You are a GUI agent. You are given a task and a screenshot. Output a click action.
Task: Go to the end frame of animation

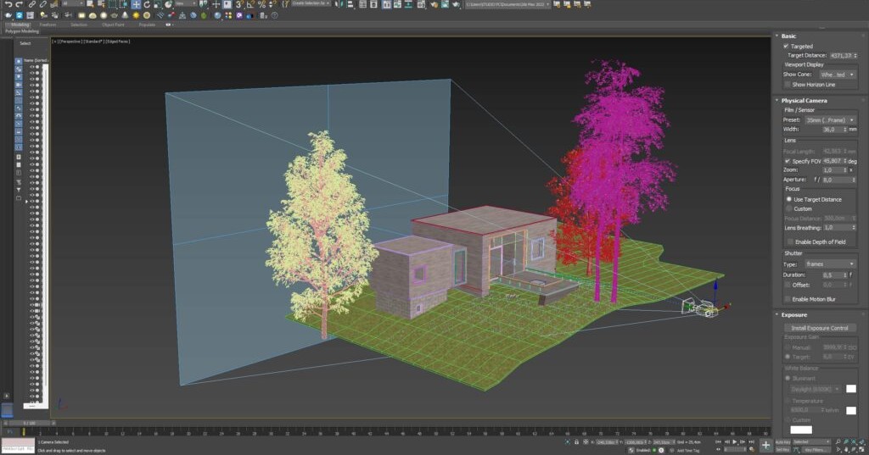tap(752, 441)
